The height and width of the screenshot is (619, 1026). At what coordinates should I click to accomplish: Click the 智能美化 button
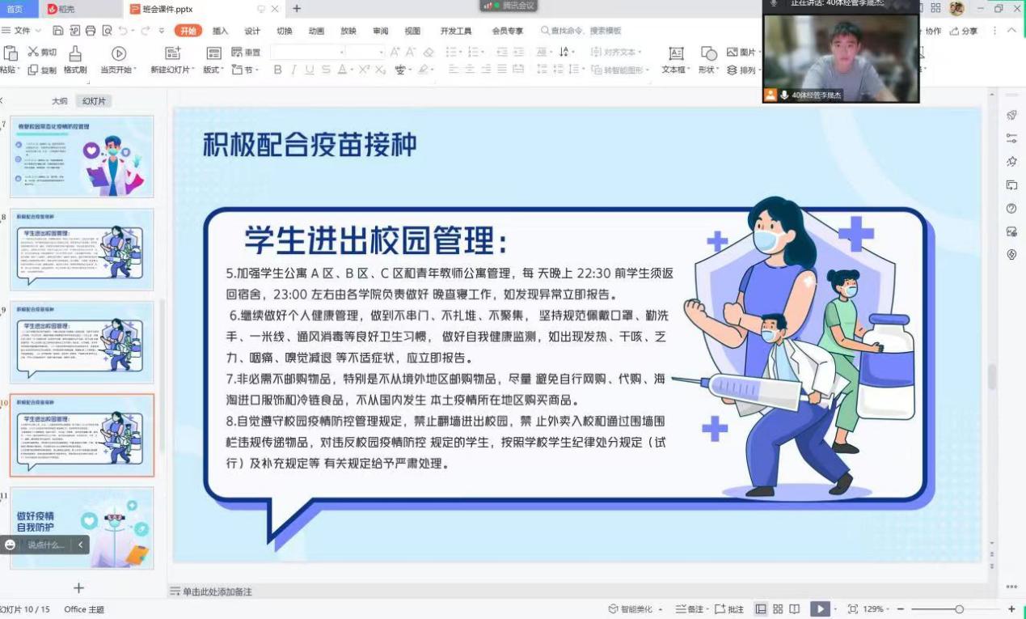635,609
